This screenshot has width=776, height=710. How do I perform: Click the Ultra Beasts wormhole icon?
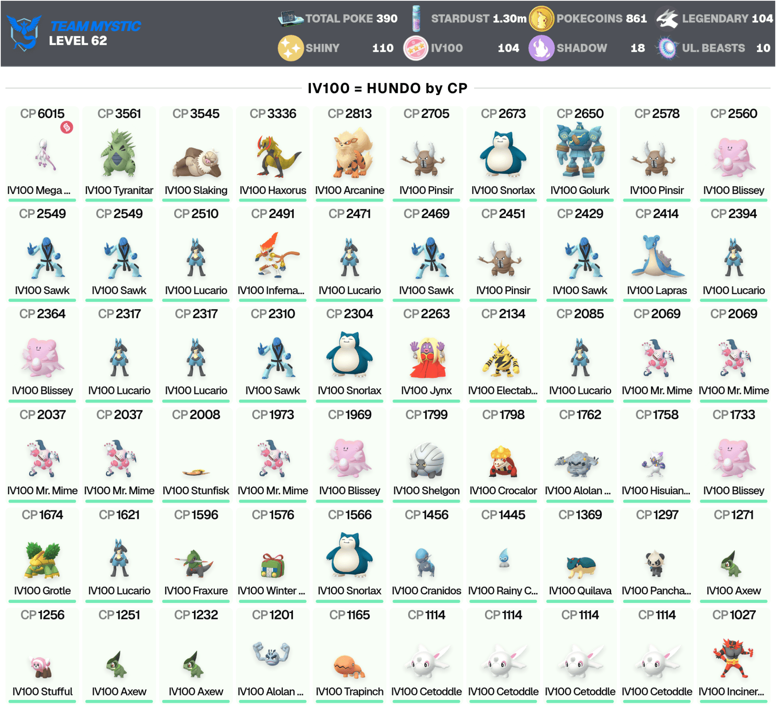coord(667,48)
